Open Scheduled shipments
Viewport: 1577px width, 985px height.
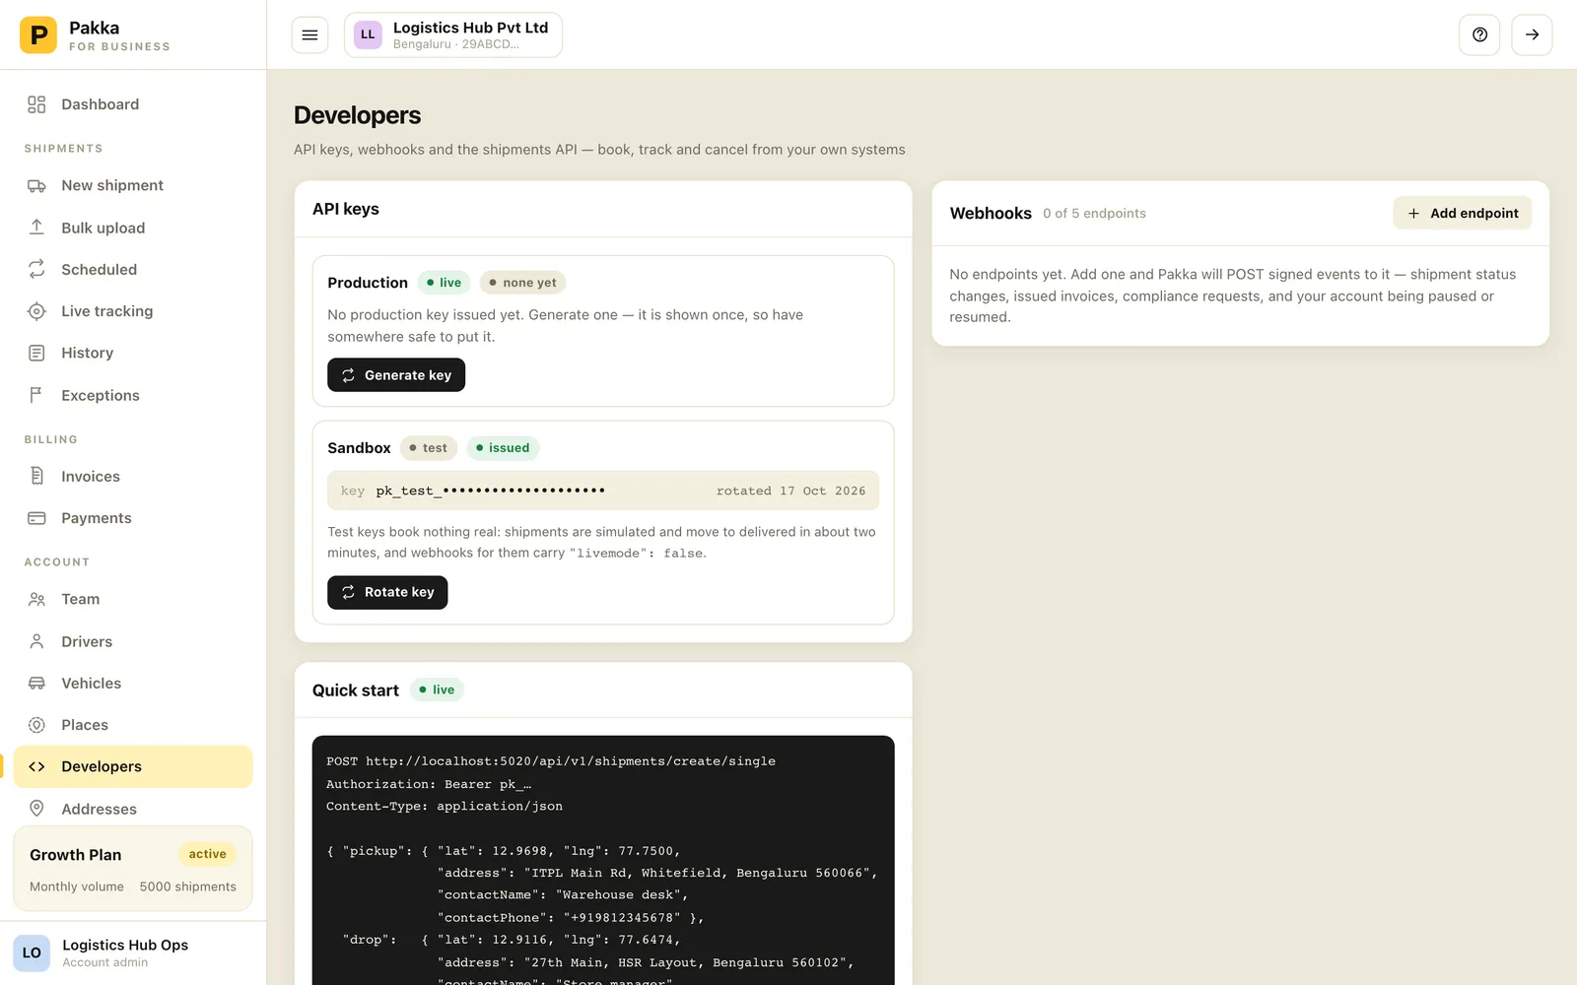pyautogui.click(x=133, y=269)
